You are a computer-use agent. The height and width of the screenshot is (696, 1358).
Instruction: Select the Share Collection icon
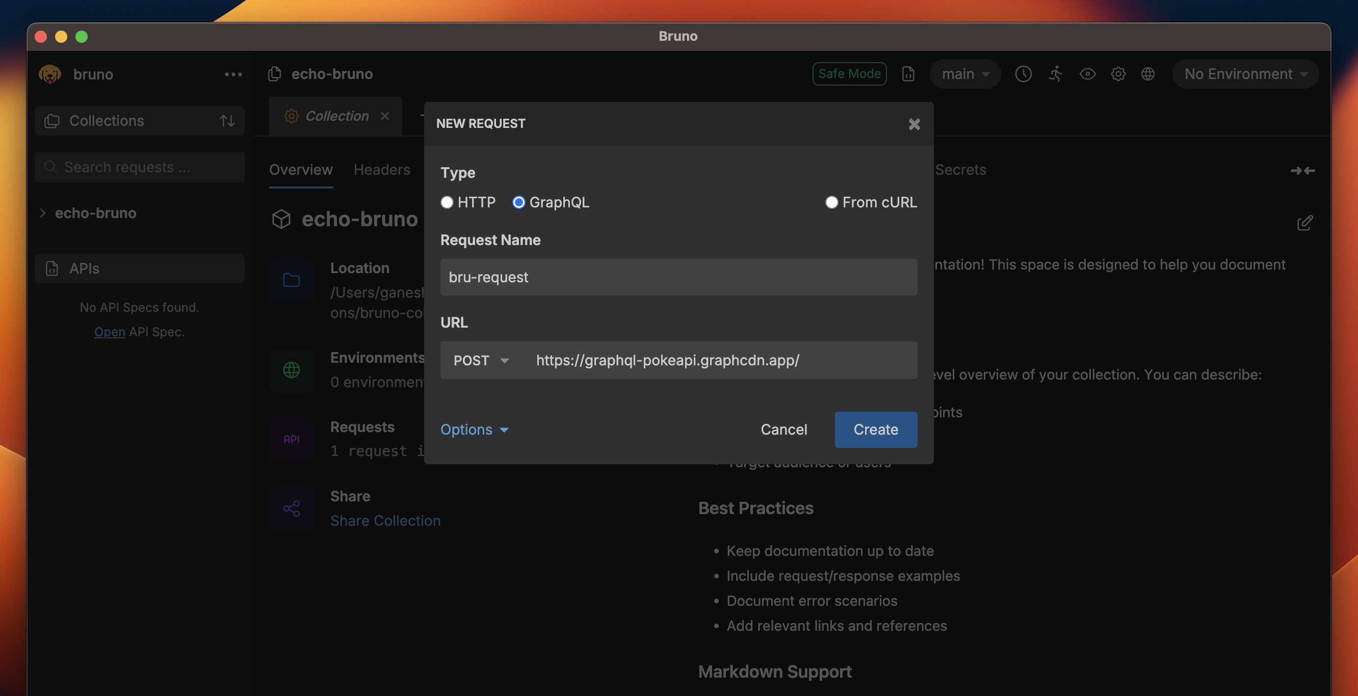(291, 508)
